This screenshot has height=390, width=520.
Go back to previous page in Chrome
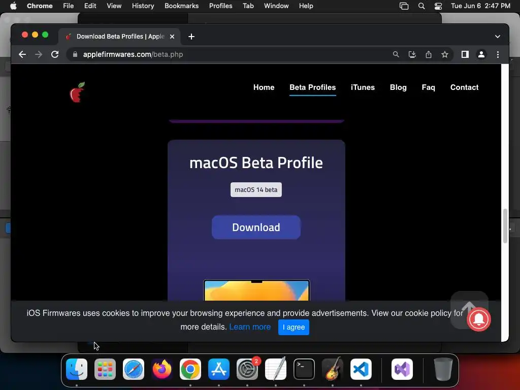[x=22, y=54]
